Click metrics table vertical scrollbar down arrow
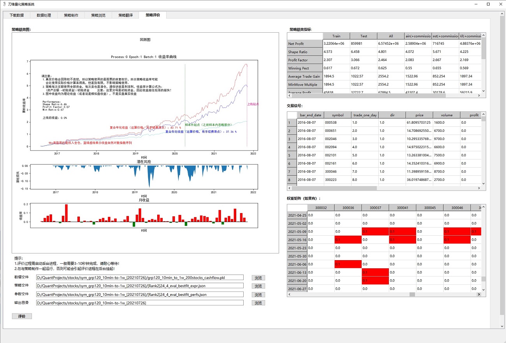506x343 pixels. click(x=483, y=91)
